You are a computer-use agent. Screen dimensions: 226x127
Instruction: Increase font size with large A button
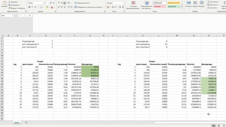pos(51,3)
